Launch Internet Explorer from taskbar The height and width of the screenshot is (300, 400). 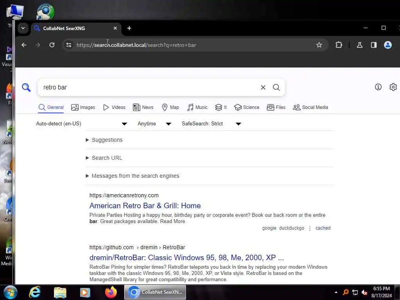pyautogui.click(x=35, y=292)
